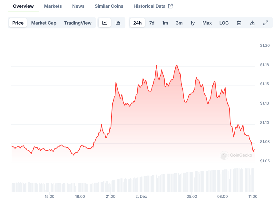Screen dimensions: 273x202
Task: Toggle LOG scale on chart
Action: click(224, 23)
